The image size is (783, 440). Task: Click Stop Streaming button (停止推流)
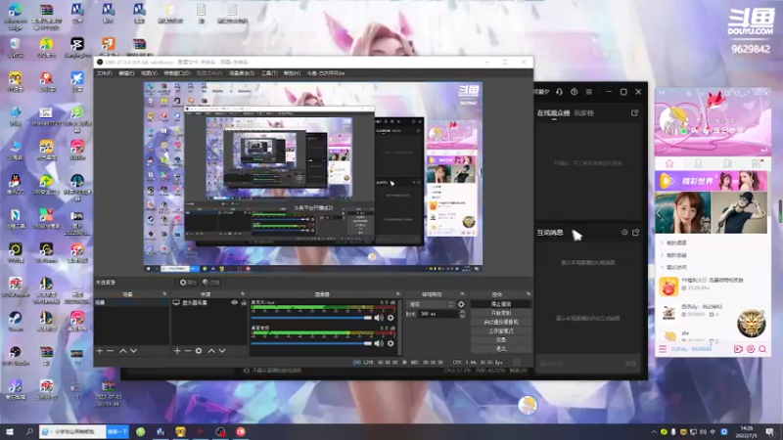500,304
